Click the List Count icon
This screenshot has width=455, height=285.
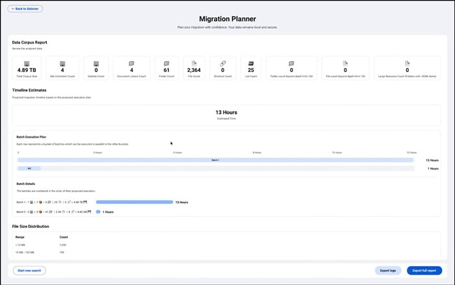click(251, 64)
